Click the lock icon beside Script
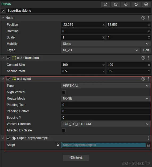This screenshot has width=152, height=167. point(58,145)
